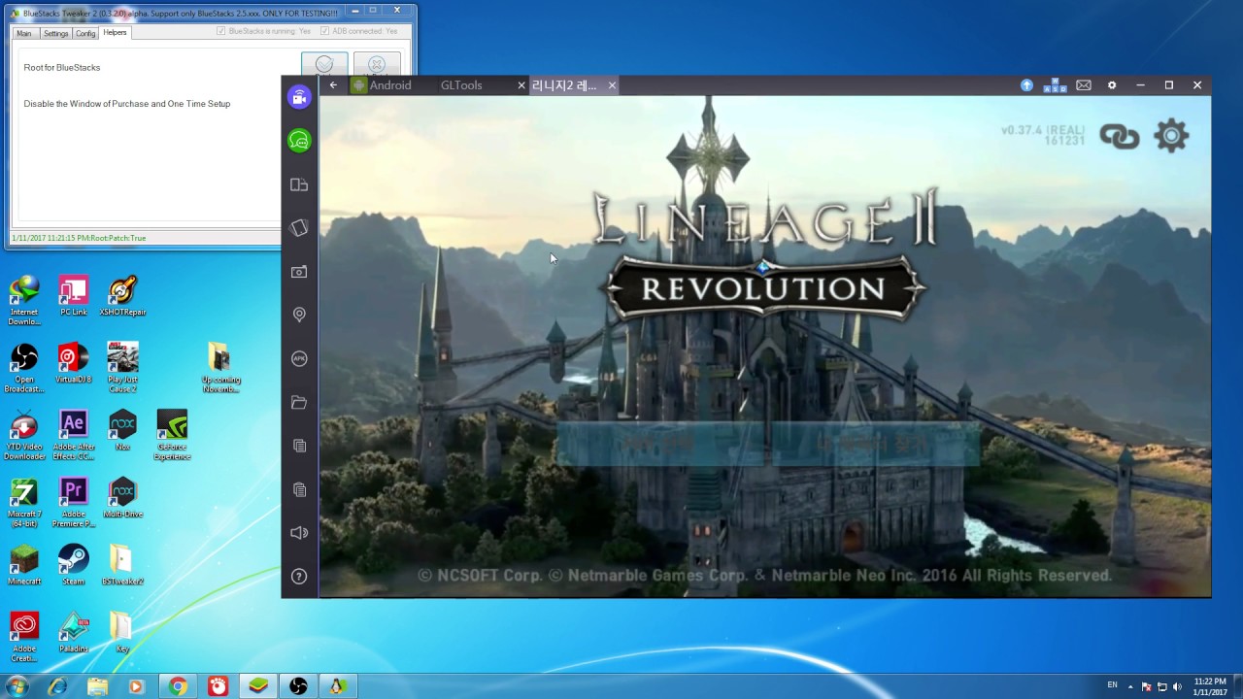Image resolution: width=1243 pixels, height=699 pixels.
Task: Click the Root for BlueStacks label
Action: (x=62, y=67)
